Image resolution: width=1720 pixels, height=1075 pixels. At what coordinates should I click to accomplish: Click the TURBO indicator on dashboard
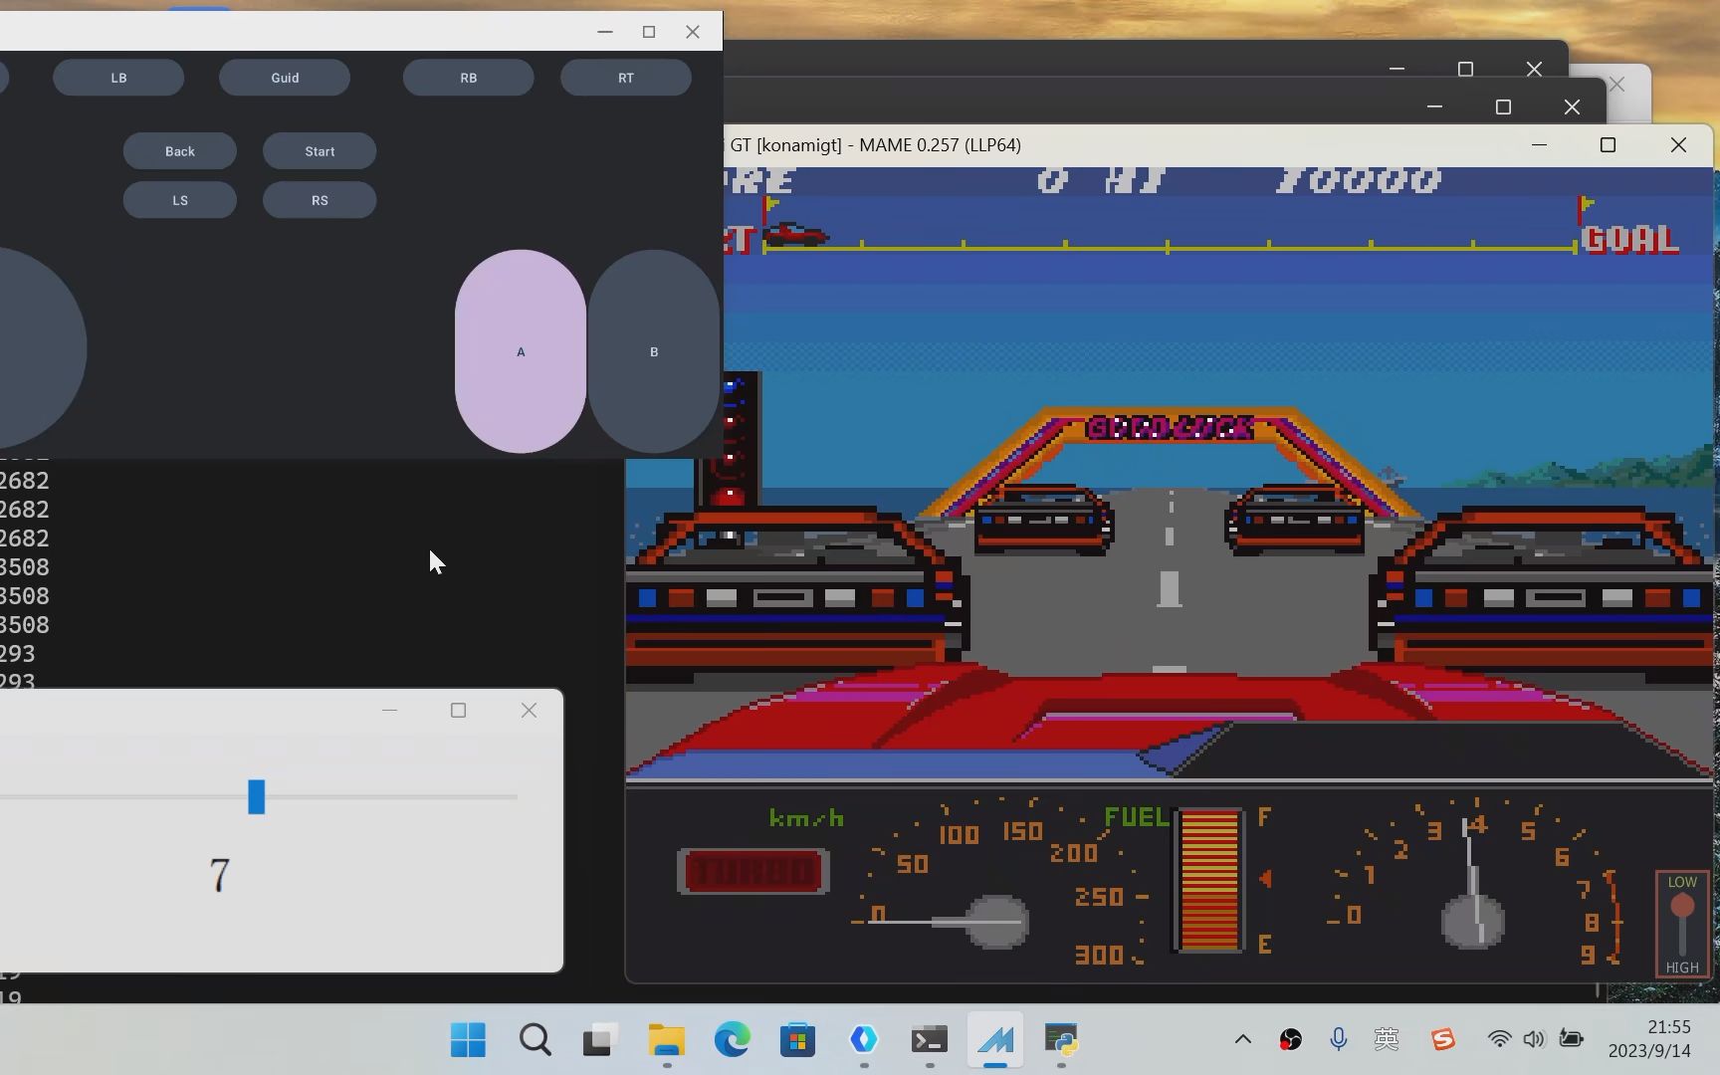(752, 872)
